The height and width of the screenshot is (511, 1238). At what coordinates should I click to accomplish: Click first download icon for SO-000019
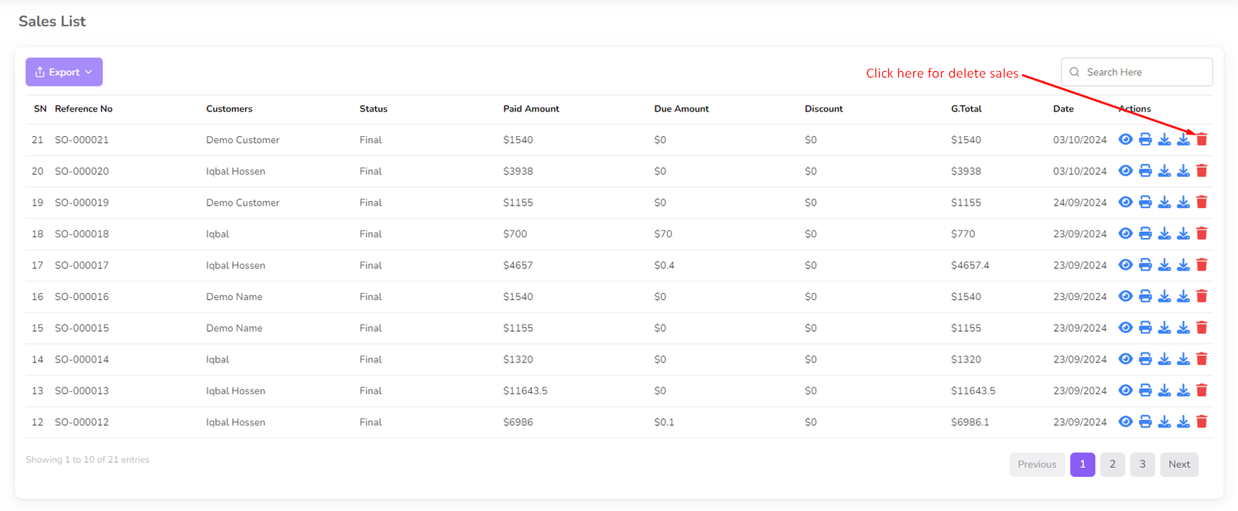point(1164,203)
